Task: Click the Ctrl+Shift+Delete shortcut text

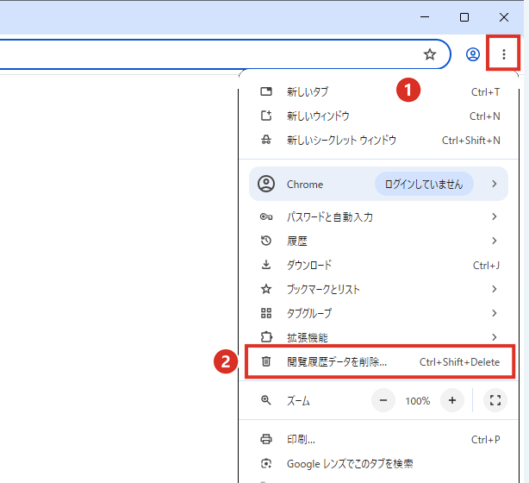Action: pos(459,362)
